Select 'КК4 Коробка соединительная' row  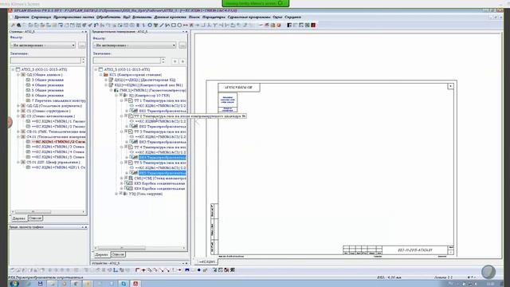coord(159,189)
